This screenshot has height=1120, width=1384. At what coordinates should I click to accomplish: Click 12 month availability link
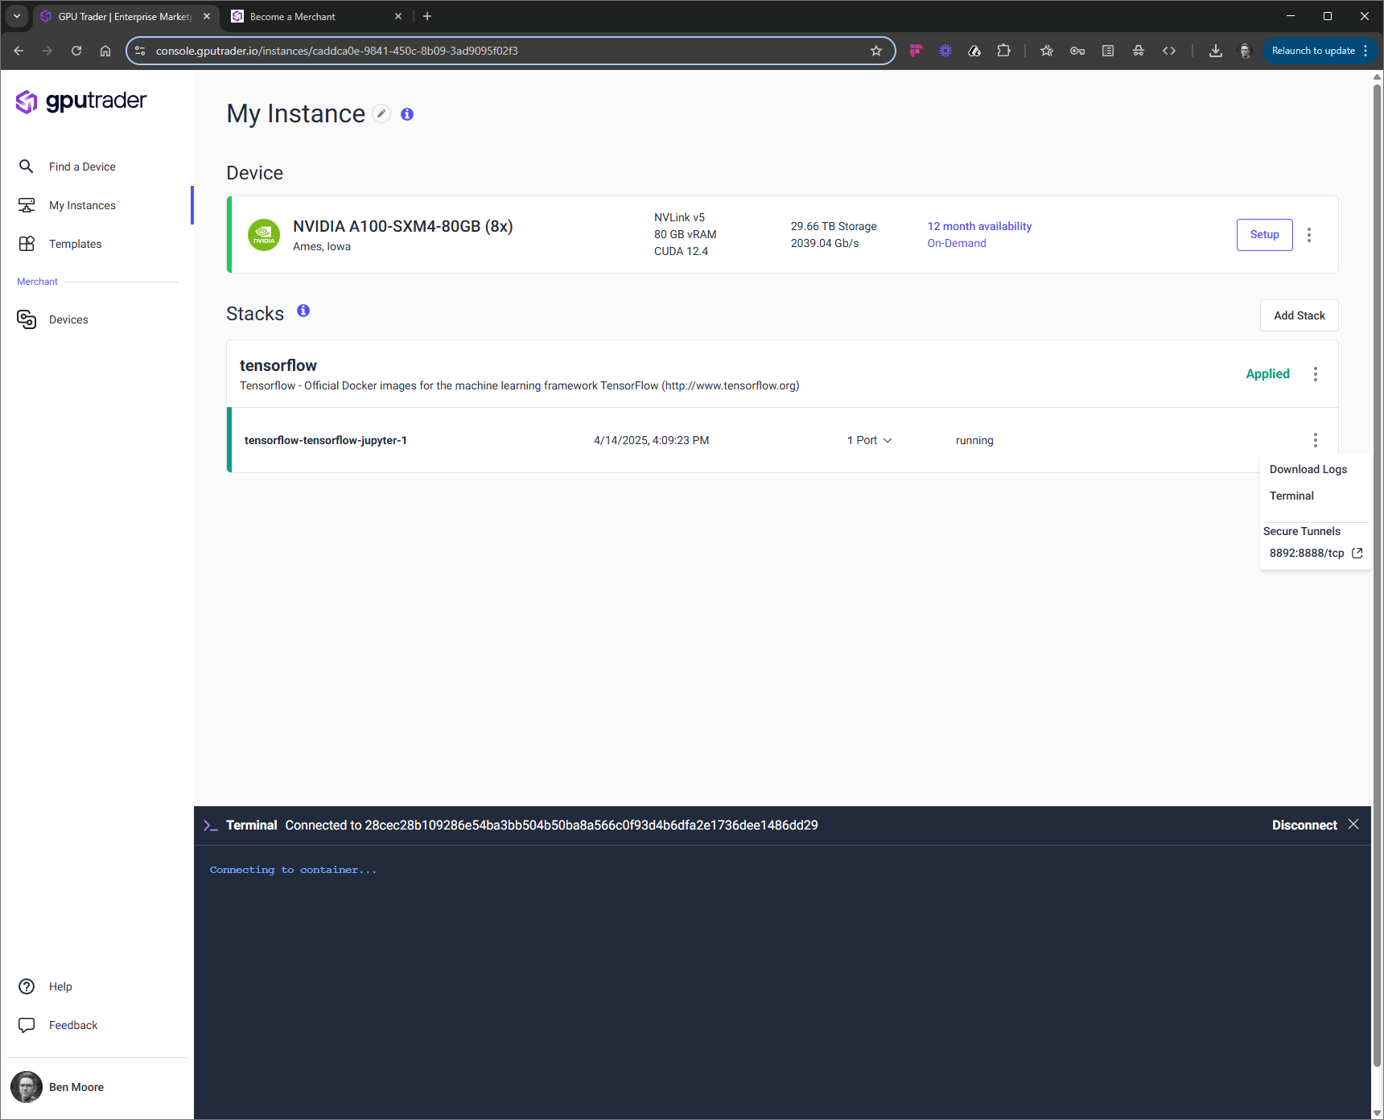coord(979,226)
